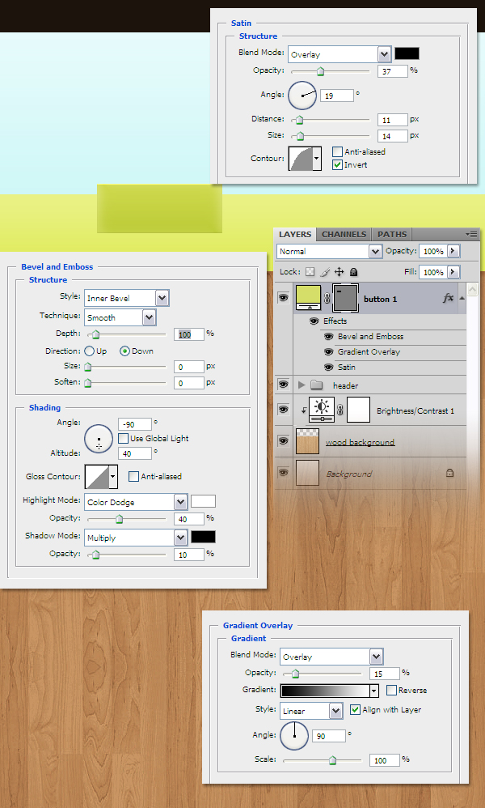The width and height of the screenshot is (485, 808).
Task: Open the Highlight Mode Color Dodge dropdown
Action: click(180, 502)
